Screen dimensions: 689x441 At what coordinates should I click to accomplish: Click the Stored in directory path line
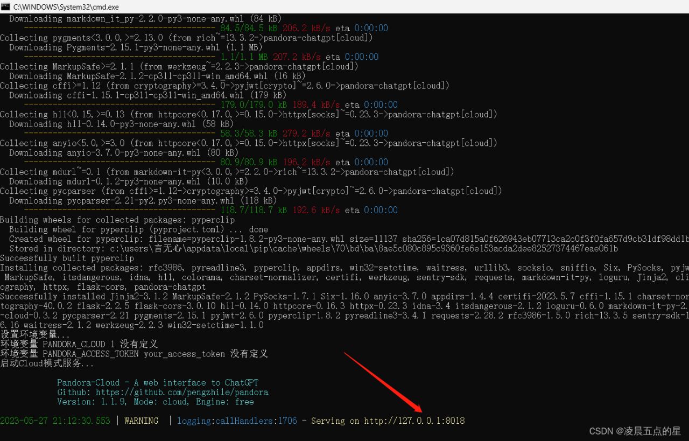313,248
